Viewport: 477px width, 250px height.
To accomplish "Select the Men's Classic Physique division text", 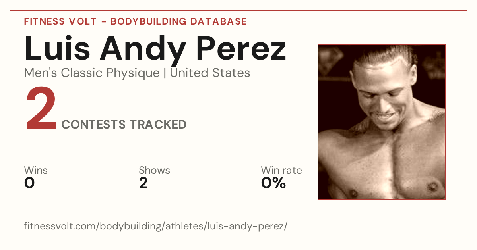I will click(x=92, y=73).
